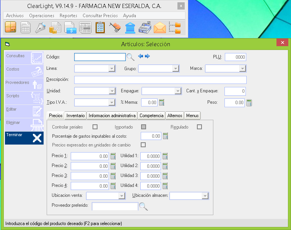Open the Ubicación almacen dropdown

click(x=205, y=196)
